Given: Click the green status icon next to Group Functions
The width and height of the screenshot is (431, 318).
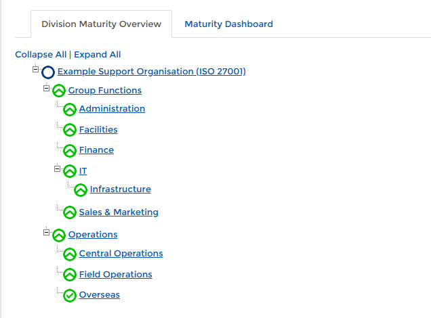Looking at the screenshot, I should [59, 91].
